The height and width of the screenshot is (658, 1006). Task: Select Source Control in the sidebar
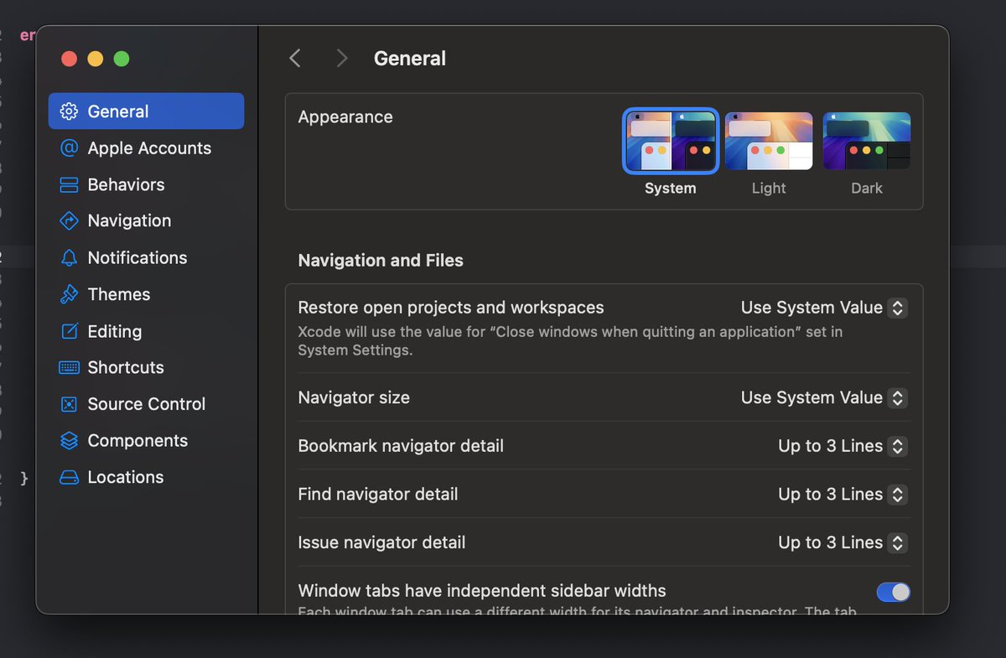(146, 404)
